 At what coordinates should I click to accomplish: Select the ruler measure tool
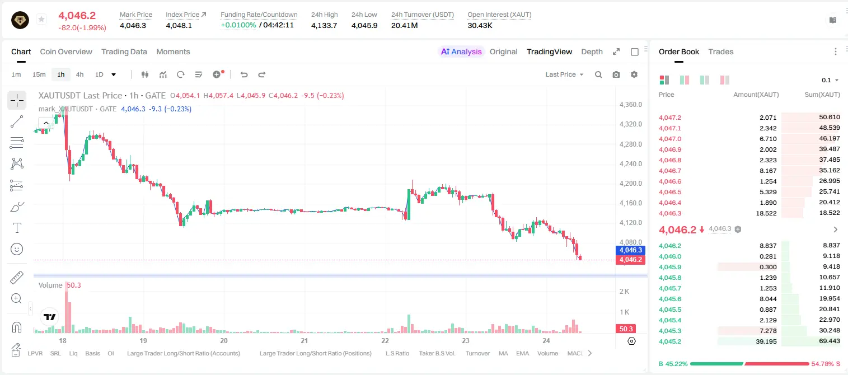pos(17,278)
